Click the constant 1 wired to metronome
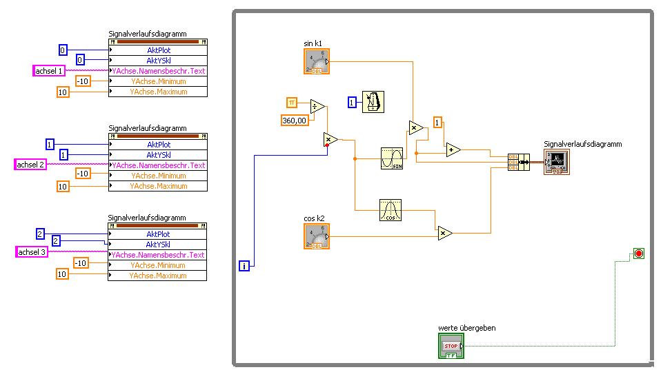This screenshot has width=672, height=383. click(352, 102)
